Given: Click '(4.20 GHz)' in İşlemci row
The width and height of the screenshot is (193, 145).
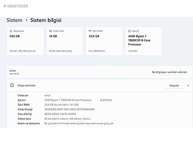Looking at the screenshot, I should tap(106, 100).
